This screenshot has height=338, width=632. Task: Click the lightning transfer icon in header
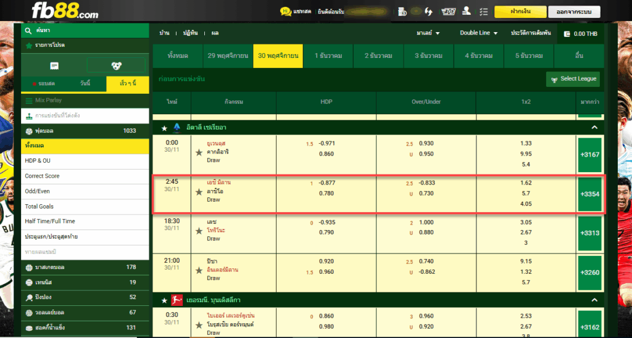pos(428,12)
